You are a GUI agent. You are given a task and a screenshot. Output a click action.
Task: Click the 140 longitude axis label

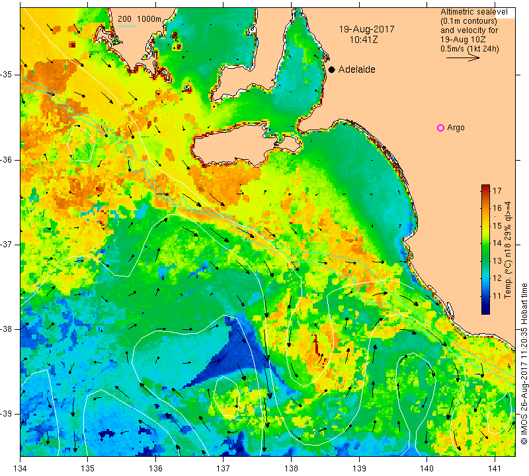(427, 468)
